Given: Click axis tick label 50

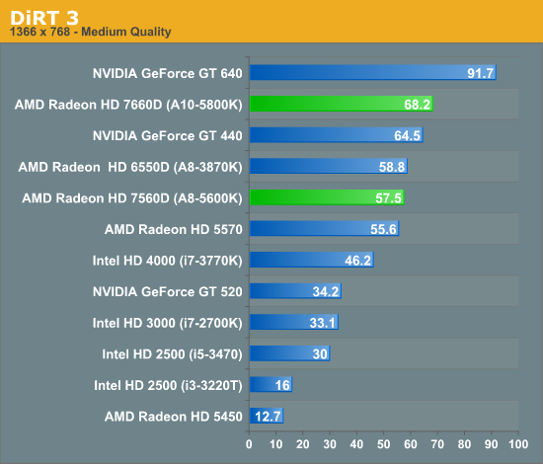Looking at the screenshot, I should tap(384, 444).
